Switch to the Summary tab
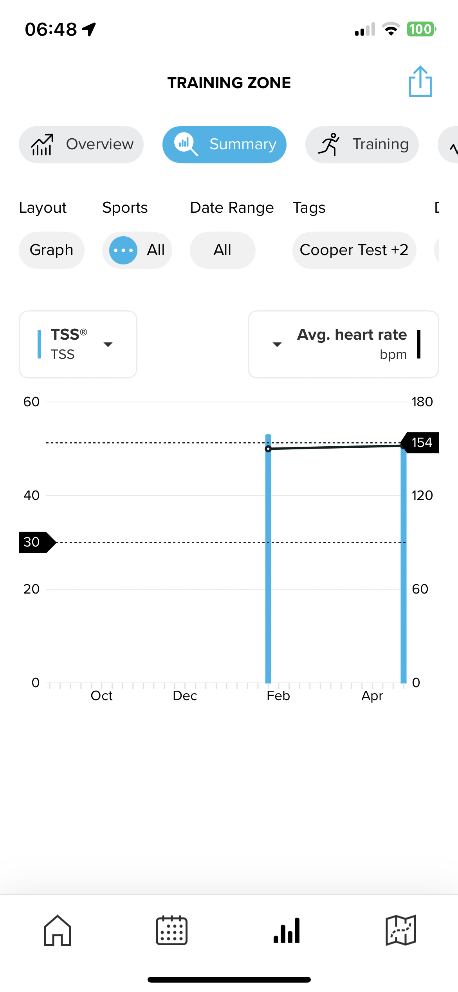Image resolution: width=458 pixels, height=992 pixels. [x=224, y=145]
